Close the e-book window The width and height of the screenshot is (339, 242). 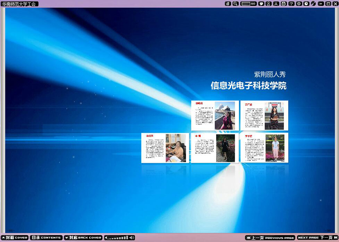pyautogui.click(x=335, y=4)
